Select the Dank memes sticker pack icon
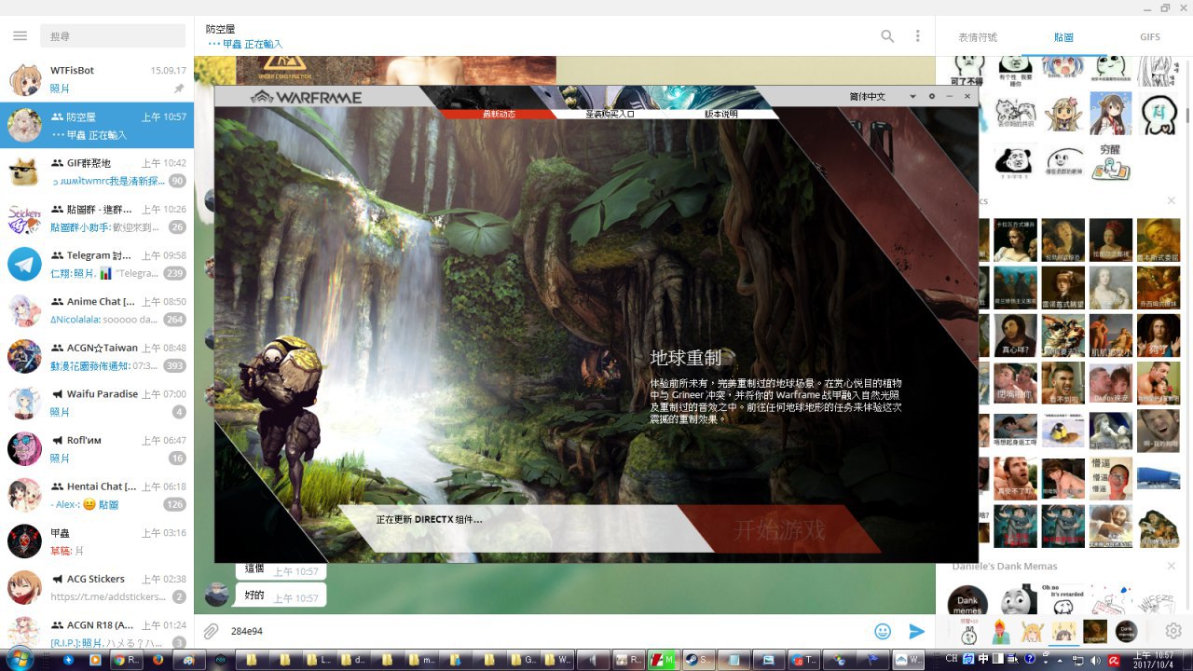The height and width of the screenshot is (671, 1193). (x=1127, y=631)
